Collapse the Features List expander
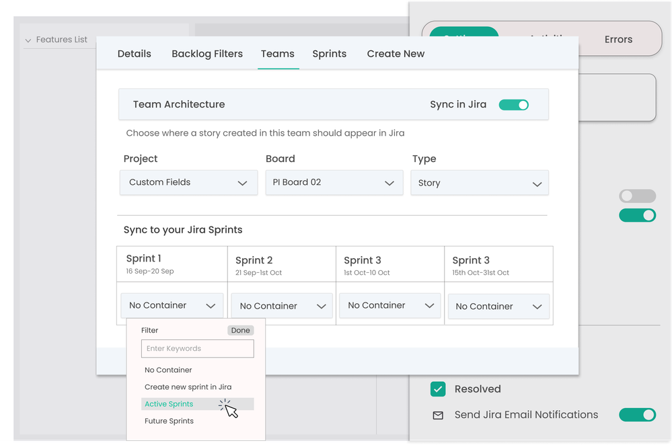Screen dimensions: 672x445 (28, 40)
